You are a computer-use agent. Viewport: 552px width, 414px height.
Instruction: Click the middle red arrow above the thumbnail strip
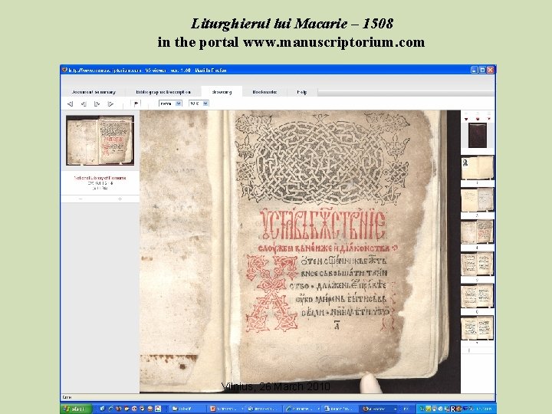[x=478, y=119]
